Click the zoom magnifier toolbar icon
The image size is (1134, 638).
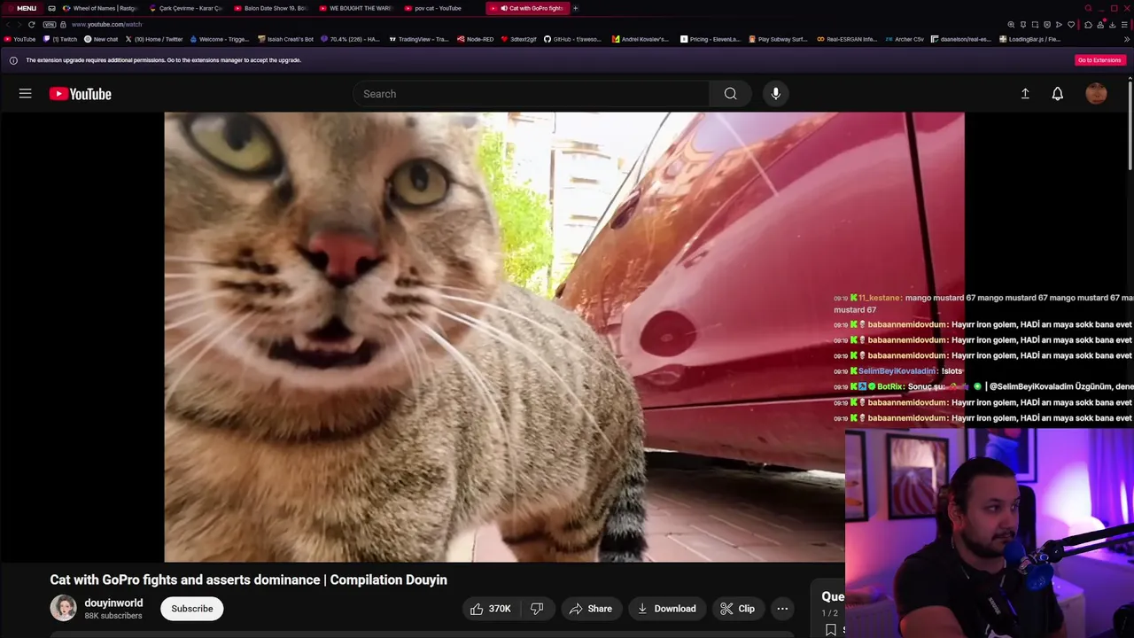[1011, 25]
